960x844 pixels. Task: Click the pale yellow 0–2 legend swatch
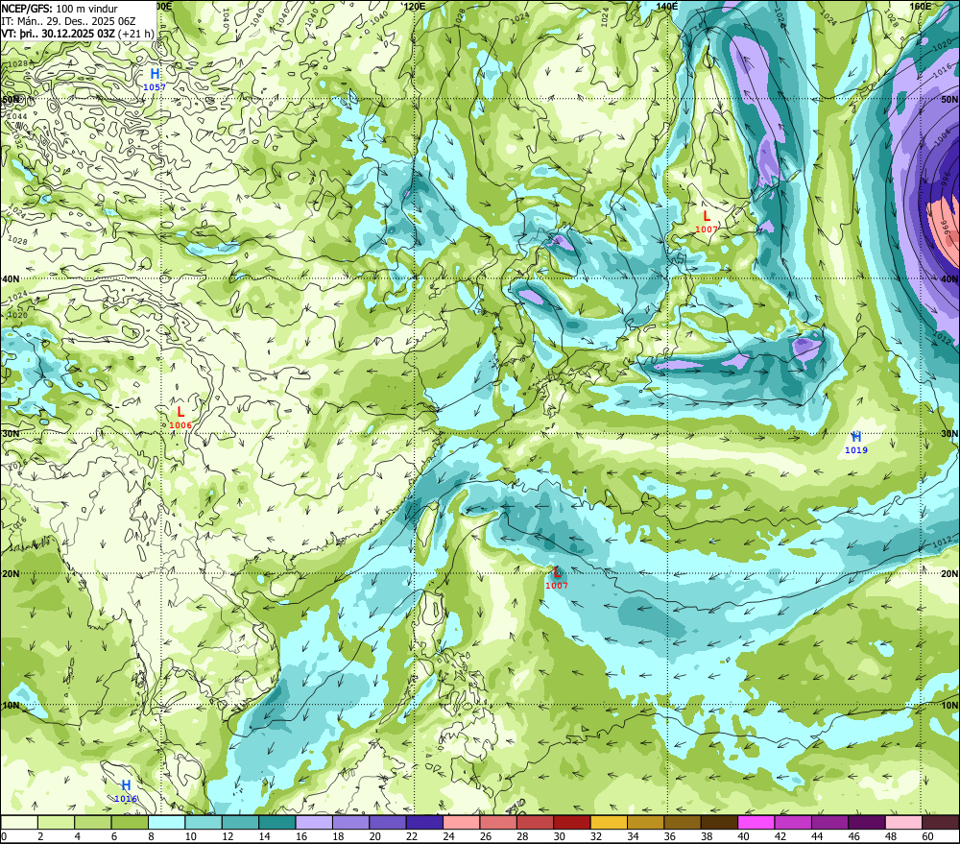tap(19, 822)
